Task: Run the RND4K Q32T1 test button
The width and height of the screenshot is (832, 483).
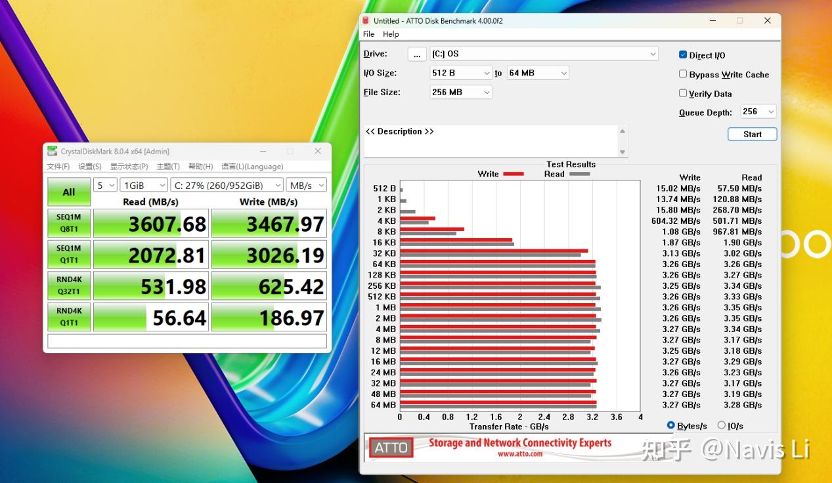Action: coord(69,285)
